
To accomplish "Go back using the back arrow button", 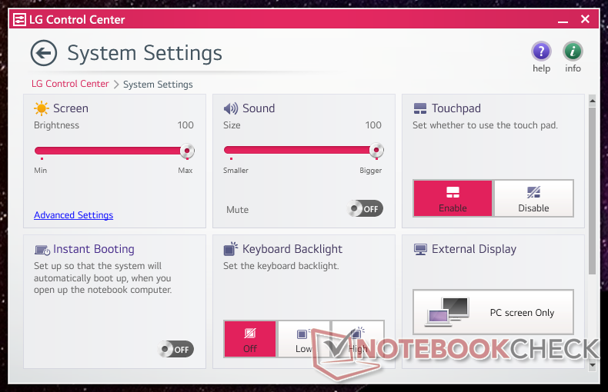I will click(x=44, y=53).
